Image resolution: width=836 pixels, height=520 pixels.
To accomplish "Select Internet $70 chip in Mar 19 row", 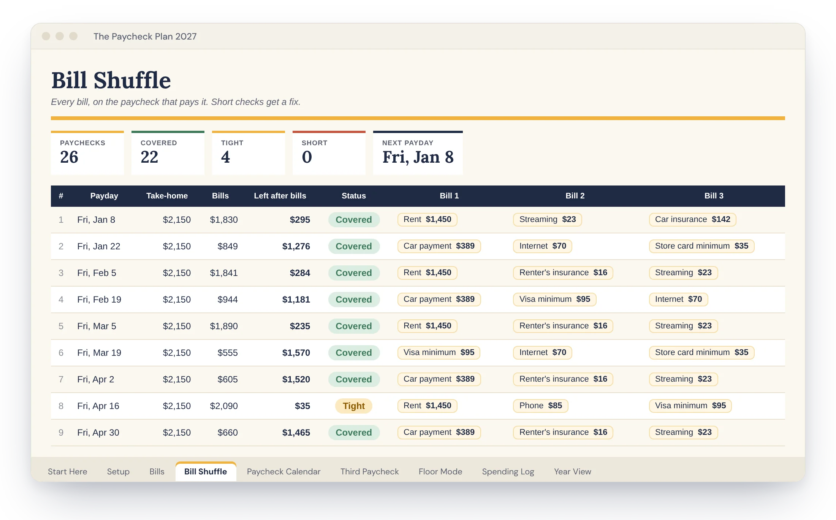I will [x=542, y=352].
